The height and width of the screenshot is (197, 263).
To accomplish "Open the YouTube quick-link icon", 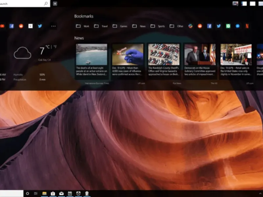I will (x=2, y=26).
